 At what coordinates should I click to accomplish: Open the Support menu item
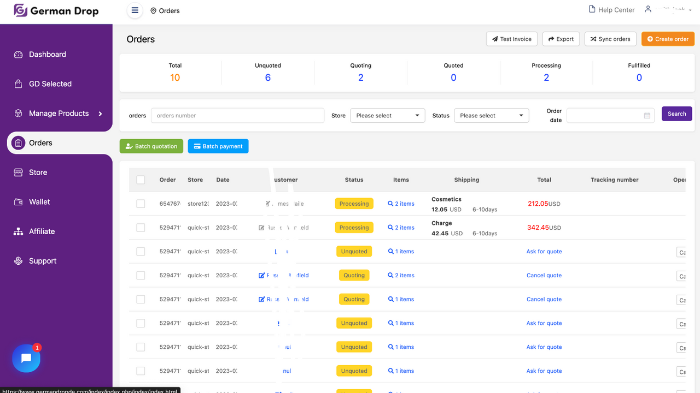click(43, 261)
